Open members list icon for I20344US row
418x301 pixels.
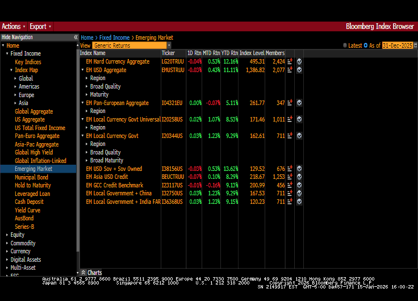290,136
